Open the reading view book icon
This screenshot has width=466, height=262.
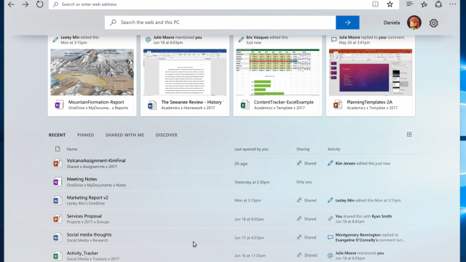tap(376, 4)
